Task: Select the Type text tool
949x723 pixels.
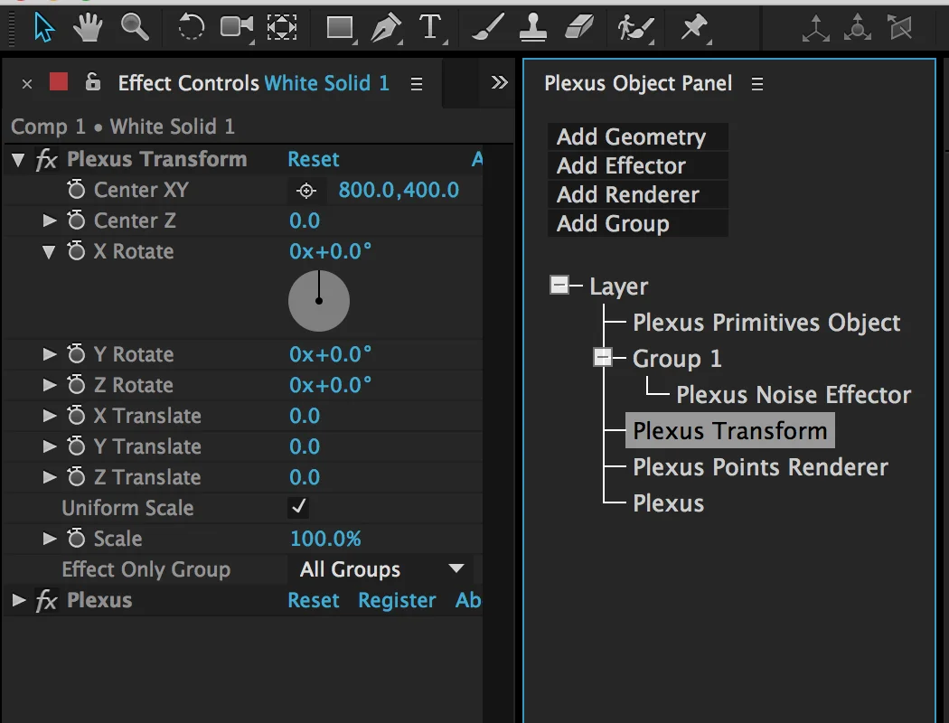Action: [430, 27]
